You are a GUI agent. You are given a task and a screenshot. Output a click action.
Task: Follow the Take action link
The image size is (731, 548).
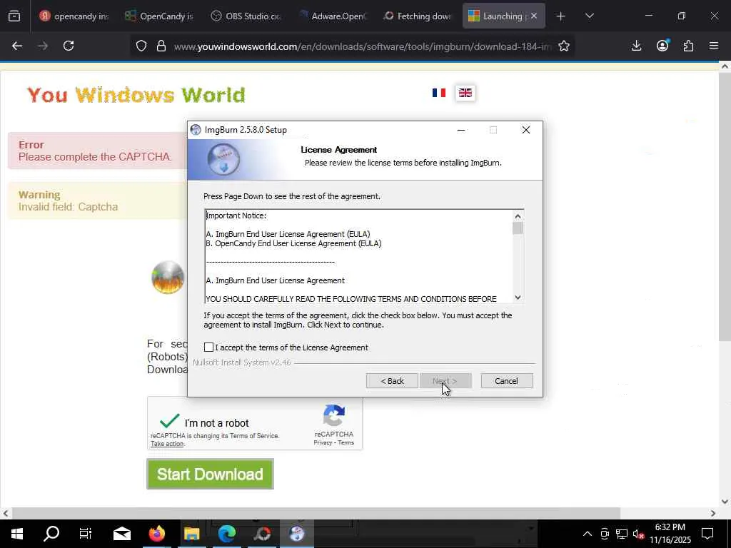pos(167,444)
